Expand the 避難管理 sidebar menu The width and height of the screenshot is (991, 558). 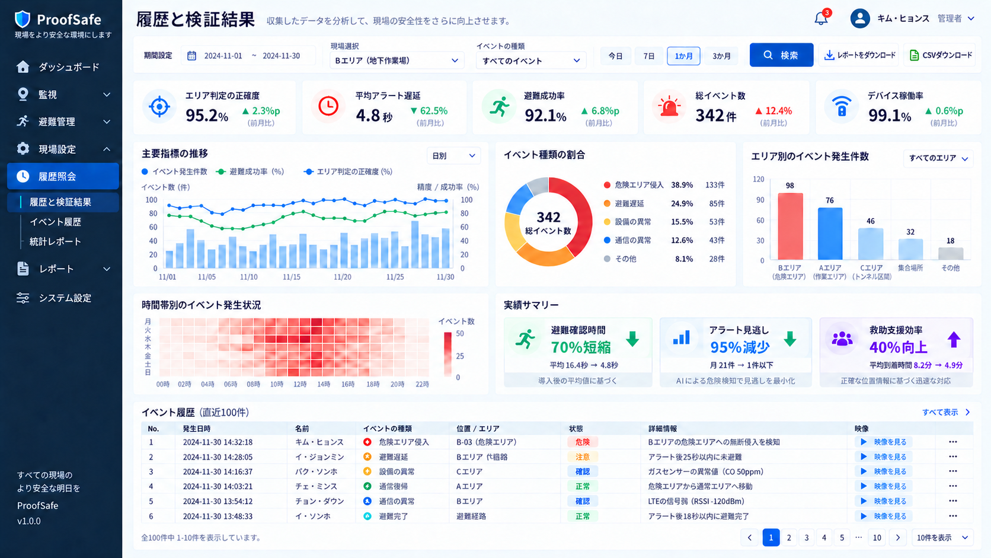[63, 122]
